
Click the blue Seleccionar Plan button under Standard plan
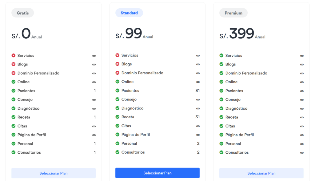(157, 173)
